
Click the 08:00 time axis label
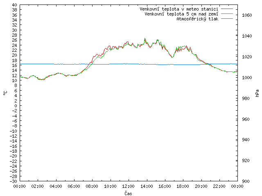(x=92, y=186)
